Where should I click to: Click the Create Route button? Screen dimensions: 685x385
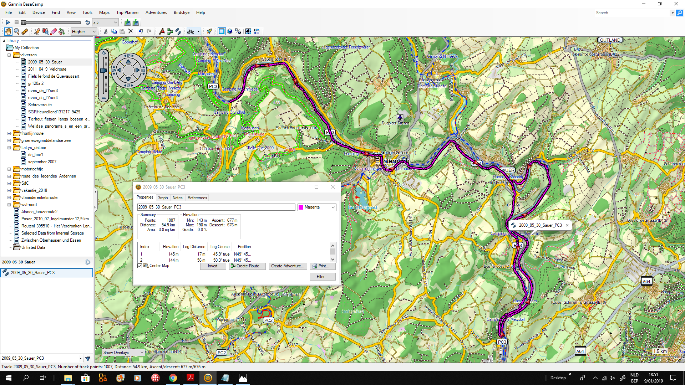[x=247, y=266]
